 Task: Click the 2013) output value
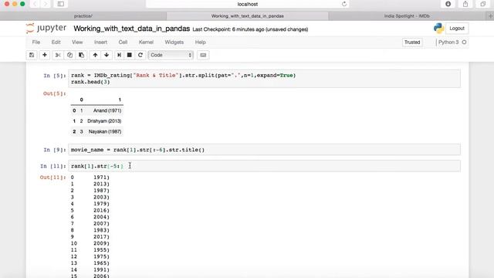click(101, 184)
